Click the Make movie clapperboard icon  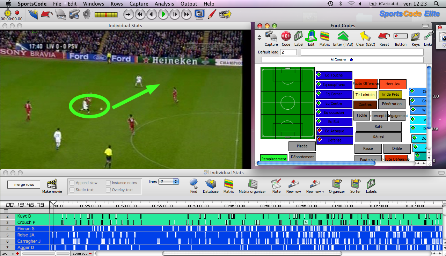tap(52, 183)
